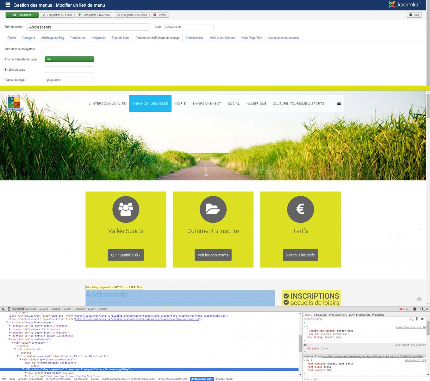Expand the div class page-header node
The image size is (430, 381).
coord(26,373)
